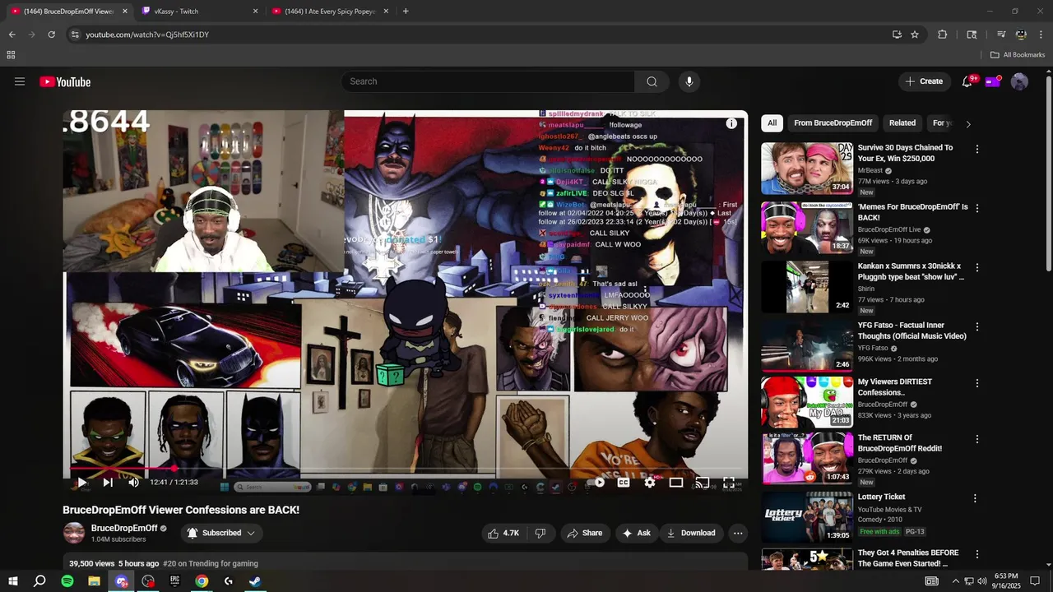Open All Bookmarks folder
The width and height of the screenshot is (1053, 592).
tap(1018, 55)
